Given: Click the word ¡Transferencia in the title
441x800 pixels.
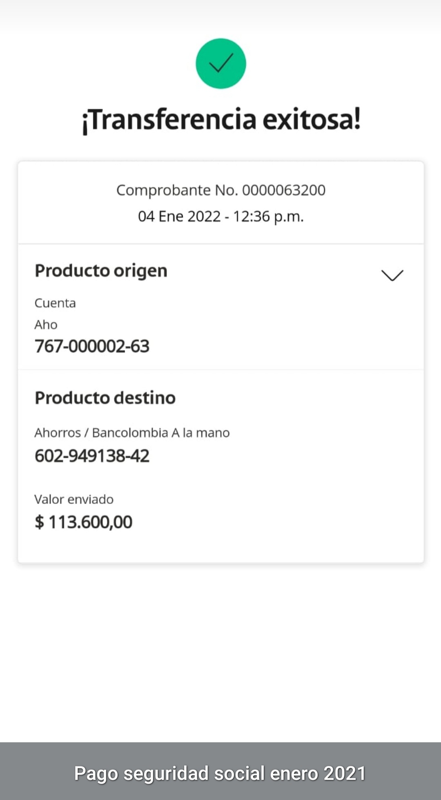Looking at the screenshot, I should 169,120.
